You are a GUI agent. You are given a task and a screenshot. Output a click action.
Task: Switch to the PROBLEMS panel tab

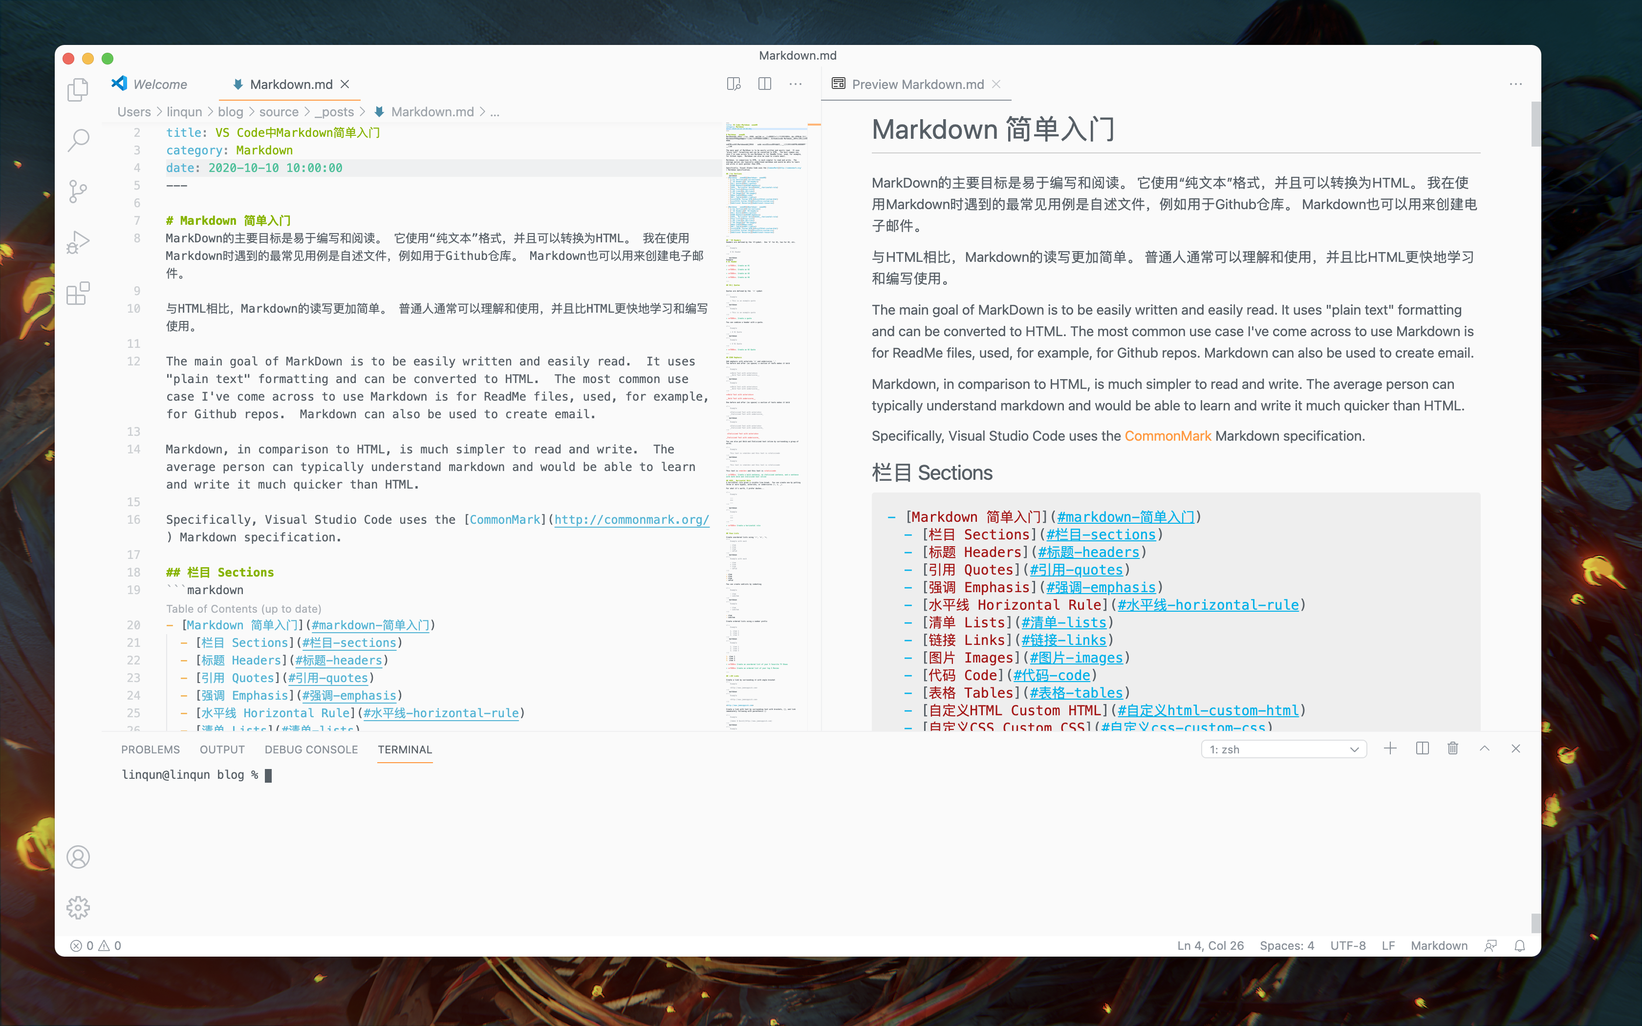[151, 749]
